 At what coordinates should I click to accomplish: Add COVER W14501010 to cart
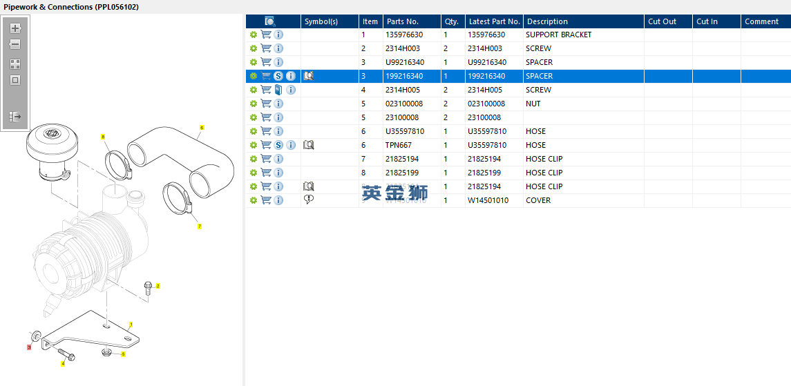(x=266, y=200)
